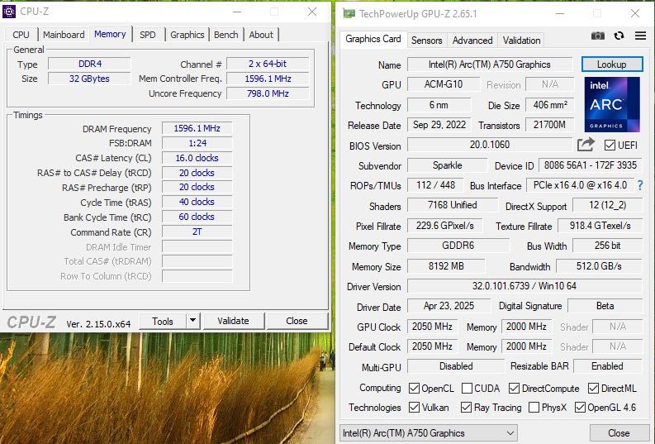The image size is (655, 444).
Task: Click the Resizable BAR value Enabled
Action: pyautogui.click(x=607, y=366)
